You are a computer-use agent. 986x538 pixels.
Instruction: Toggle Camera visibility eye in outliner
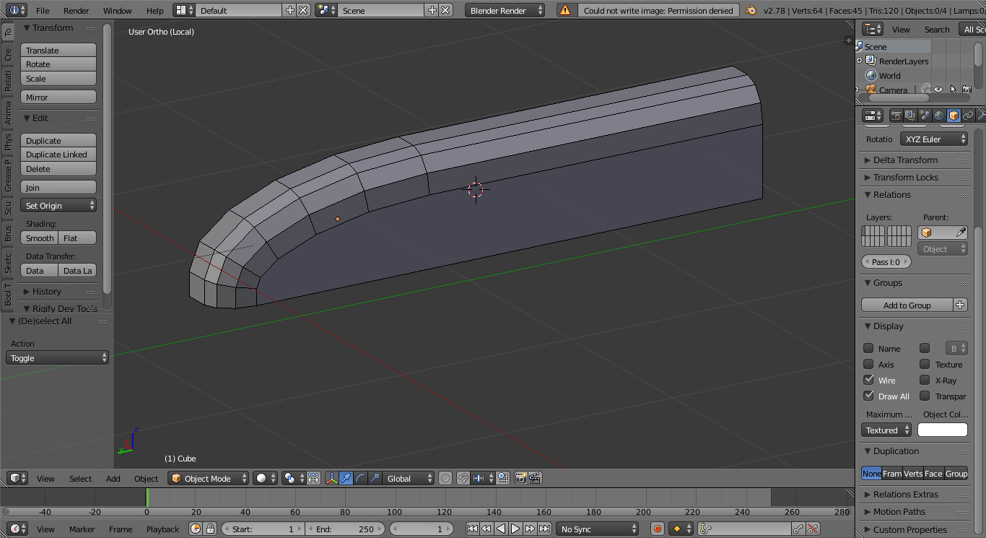[x=938, y=90]
